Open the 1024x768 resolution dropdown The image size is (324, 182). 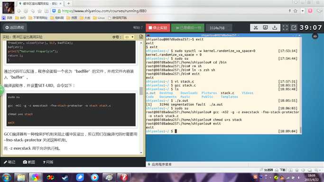point(219,28)
